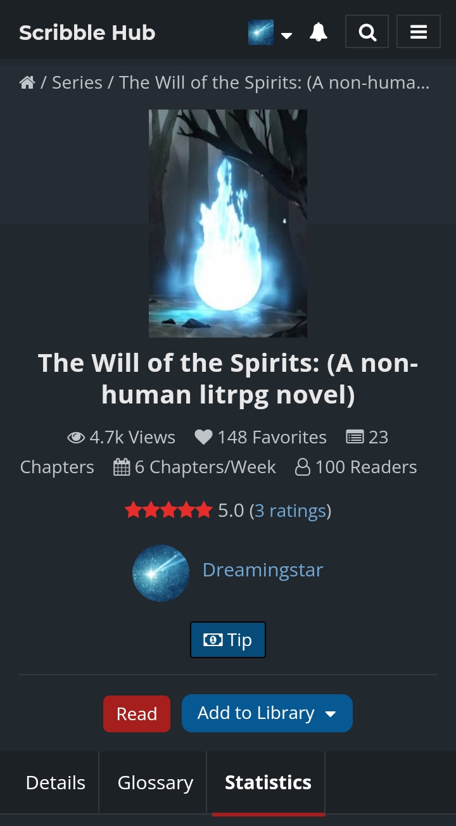Open the 3 ratings link

(290, 511)
